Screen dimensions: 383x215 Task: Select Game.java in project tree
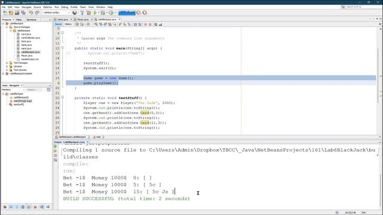(26, 45)
